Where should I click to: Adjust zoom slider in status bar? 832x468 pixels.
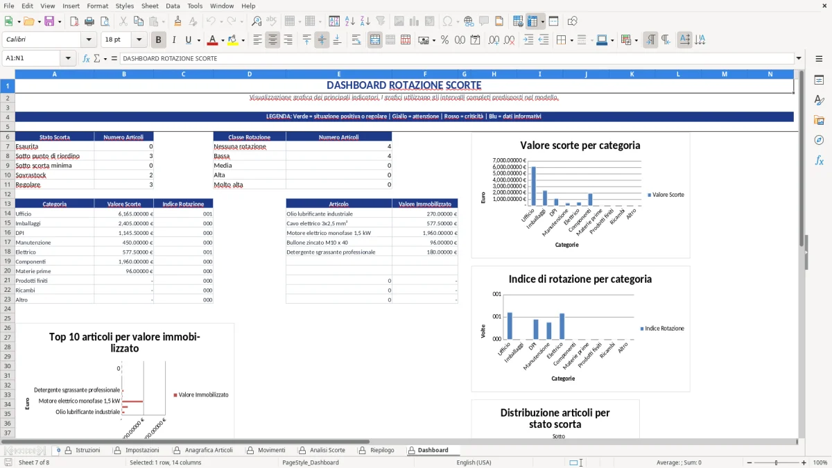click(776, 462)
